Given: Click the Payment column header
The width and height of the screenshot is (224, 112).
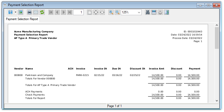Looking at the screenshot, I should tap(194, 69).
